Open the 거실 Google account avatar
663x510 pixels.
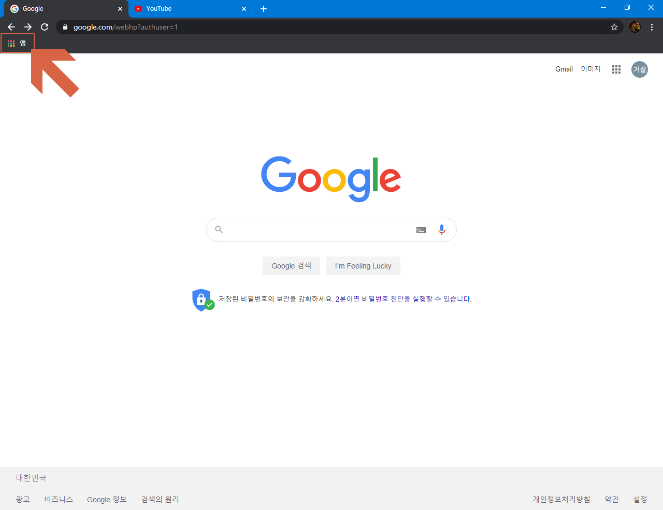(640, 69)
